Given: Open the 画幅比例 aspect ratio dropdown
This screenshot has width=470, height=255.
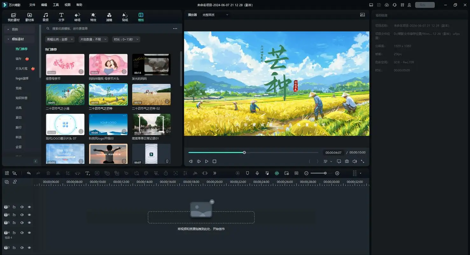Looking at the screenshot, I should click(60, 39).
